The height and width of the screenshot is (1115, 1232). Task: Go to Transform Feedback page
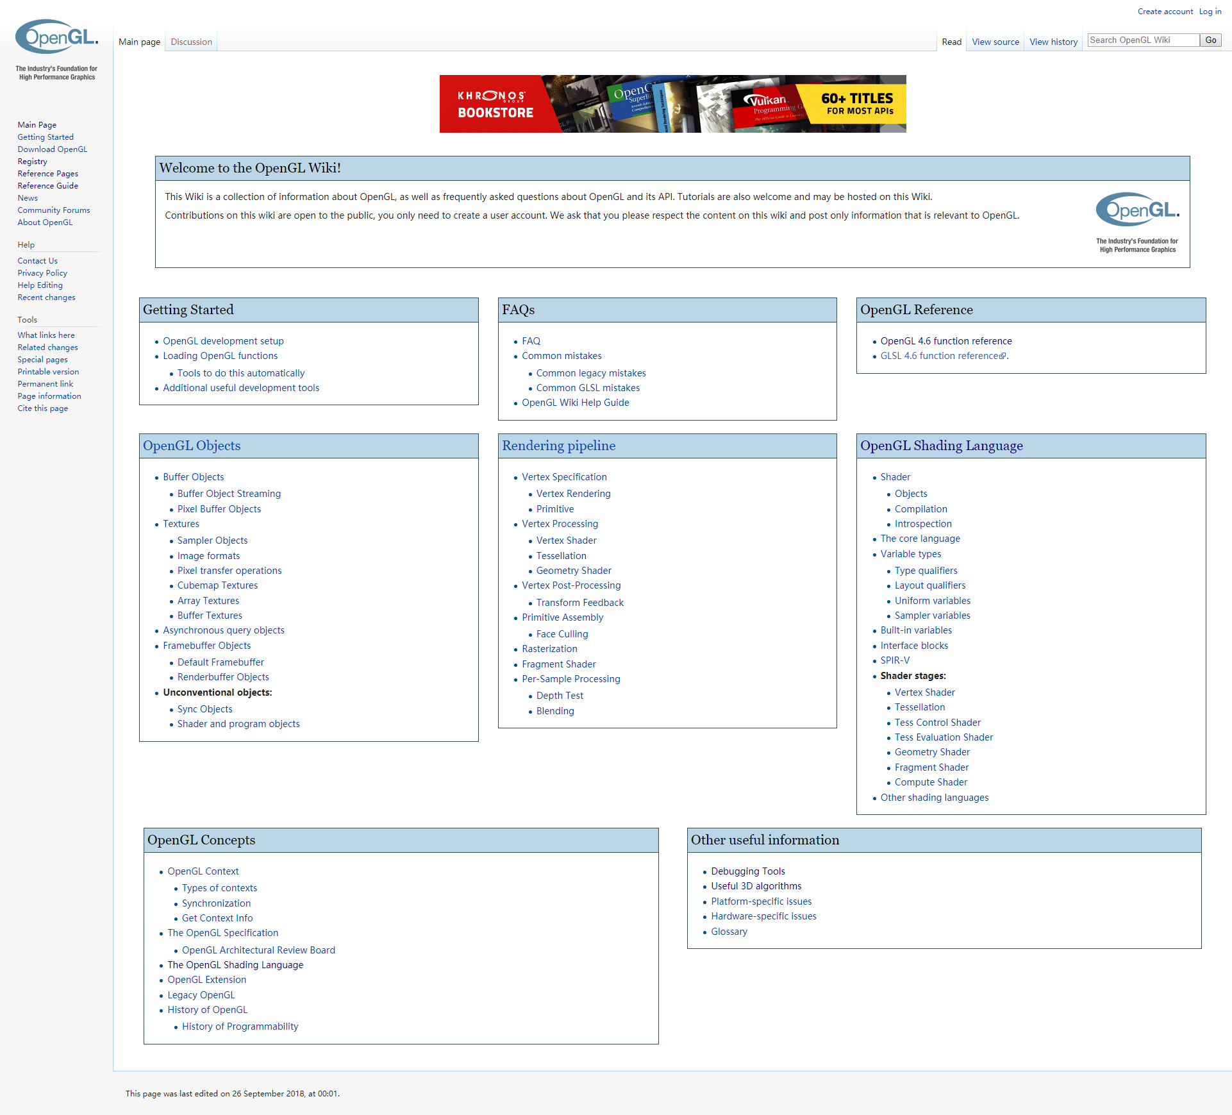coord(579,603)
